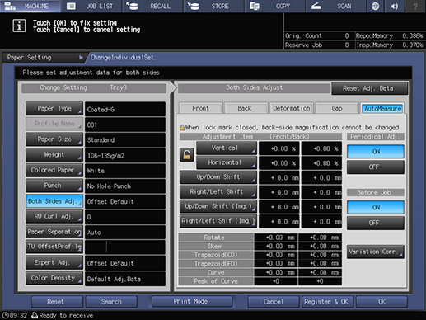Open Expert Adj. setting

54,262
